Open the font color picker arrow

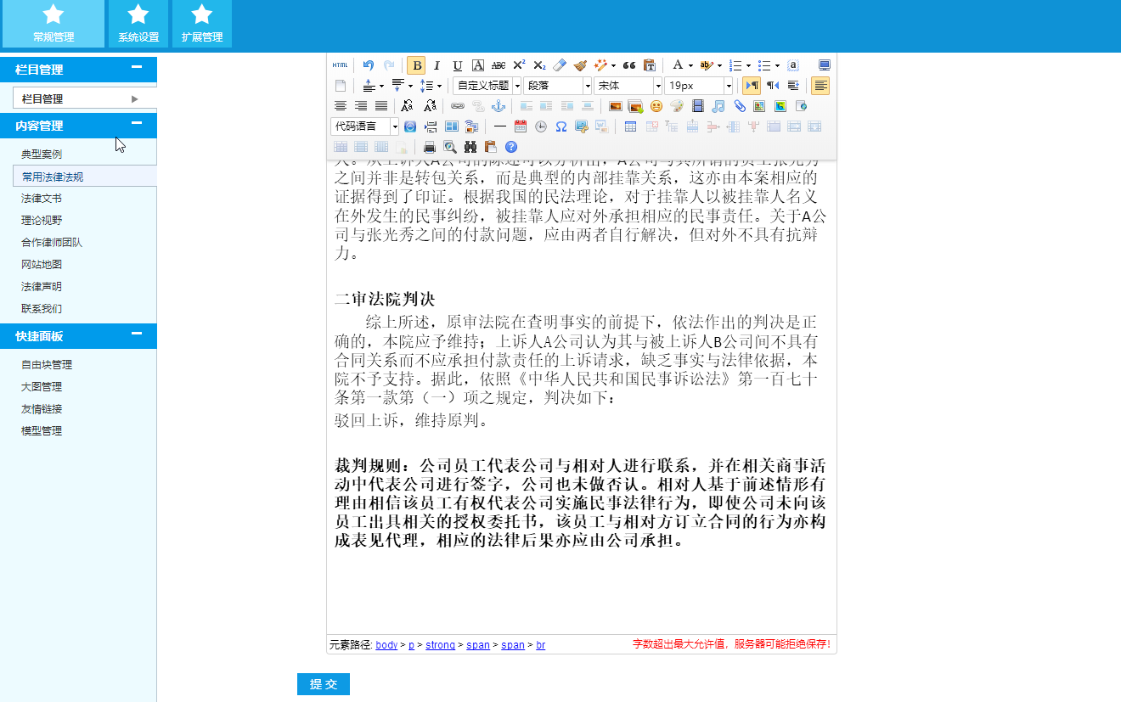click(x=690, y=65)
